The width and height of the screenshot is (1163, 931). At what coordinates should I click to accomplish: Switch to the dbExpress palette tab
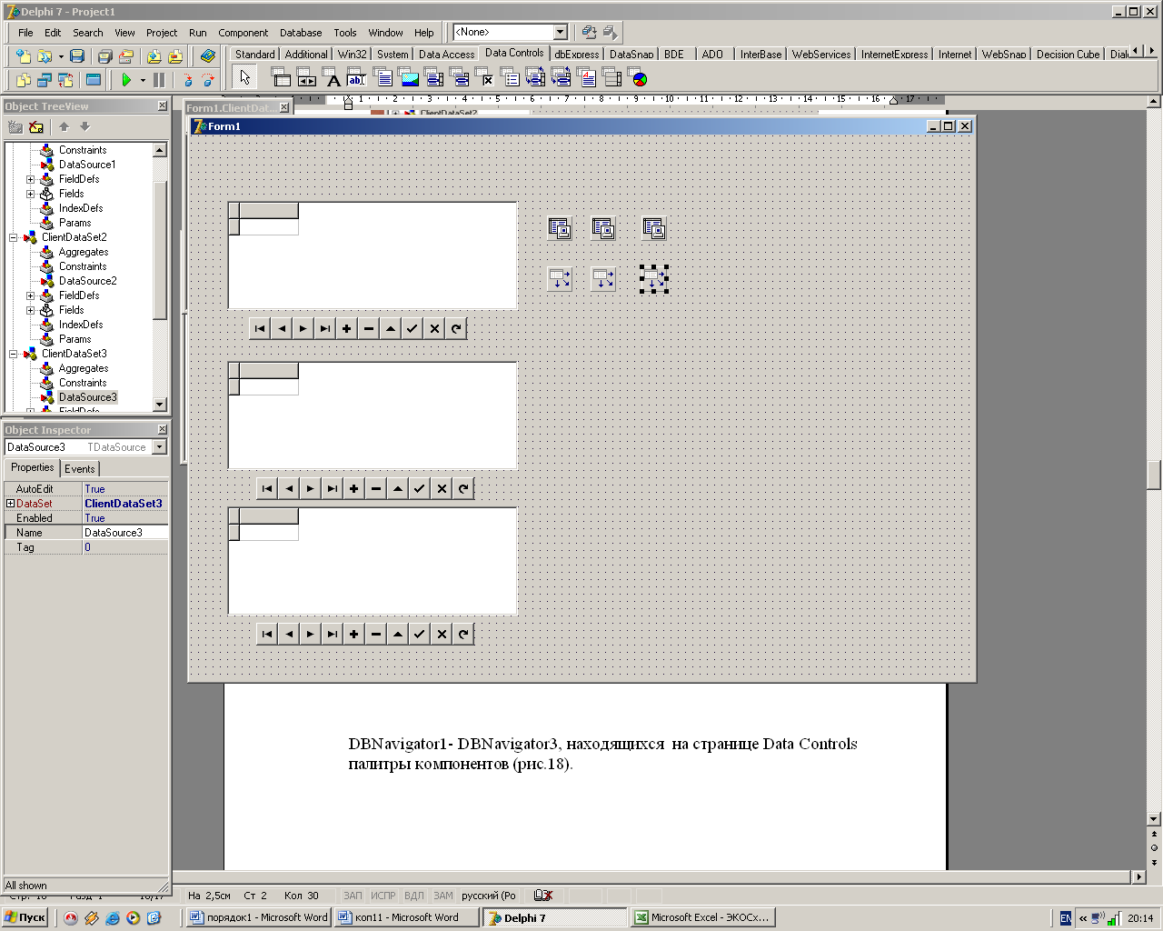tap(577, 55)
